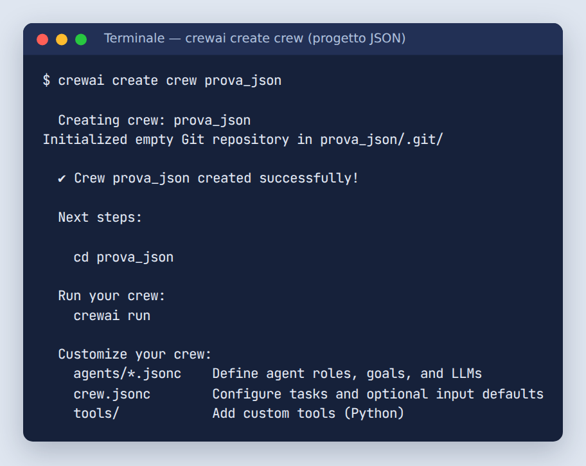Click the '$' shell prompt symbol
The height and width of the screenshot is (466, 586).
[x=46, y=80]
